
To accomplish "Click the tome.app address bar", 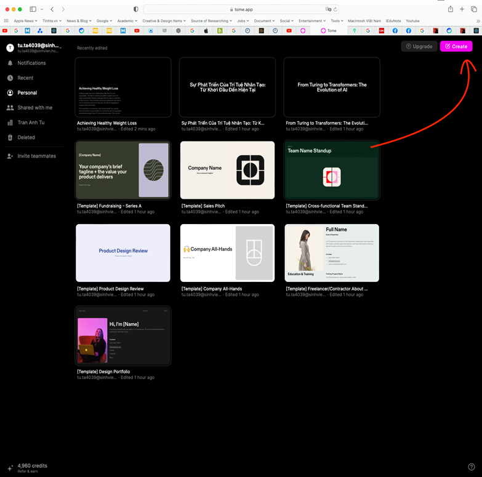I will [241, 9].
